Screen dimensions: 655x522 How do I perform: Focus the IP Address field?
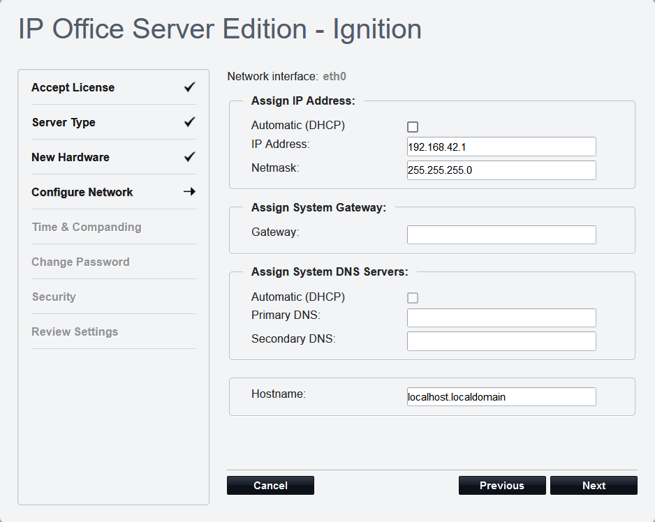coord(501,147)
